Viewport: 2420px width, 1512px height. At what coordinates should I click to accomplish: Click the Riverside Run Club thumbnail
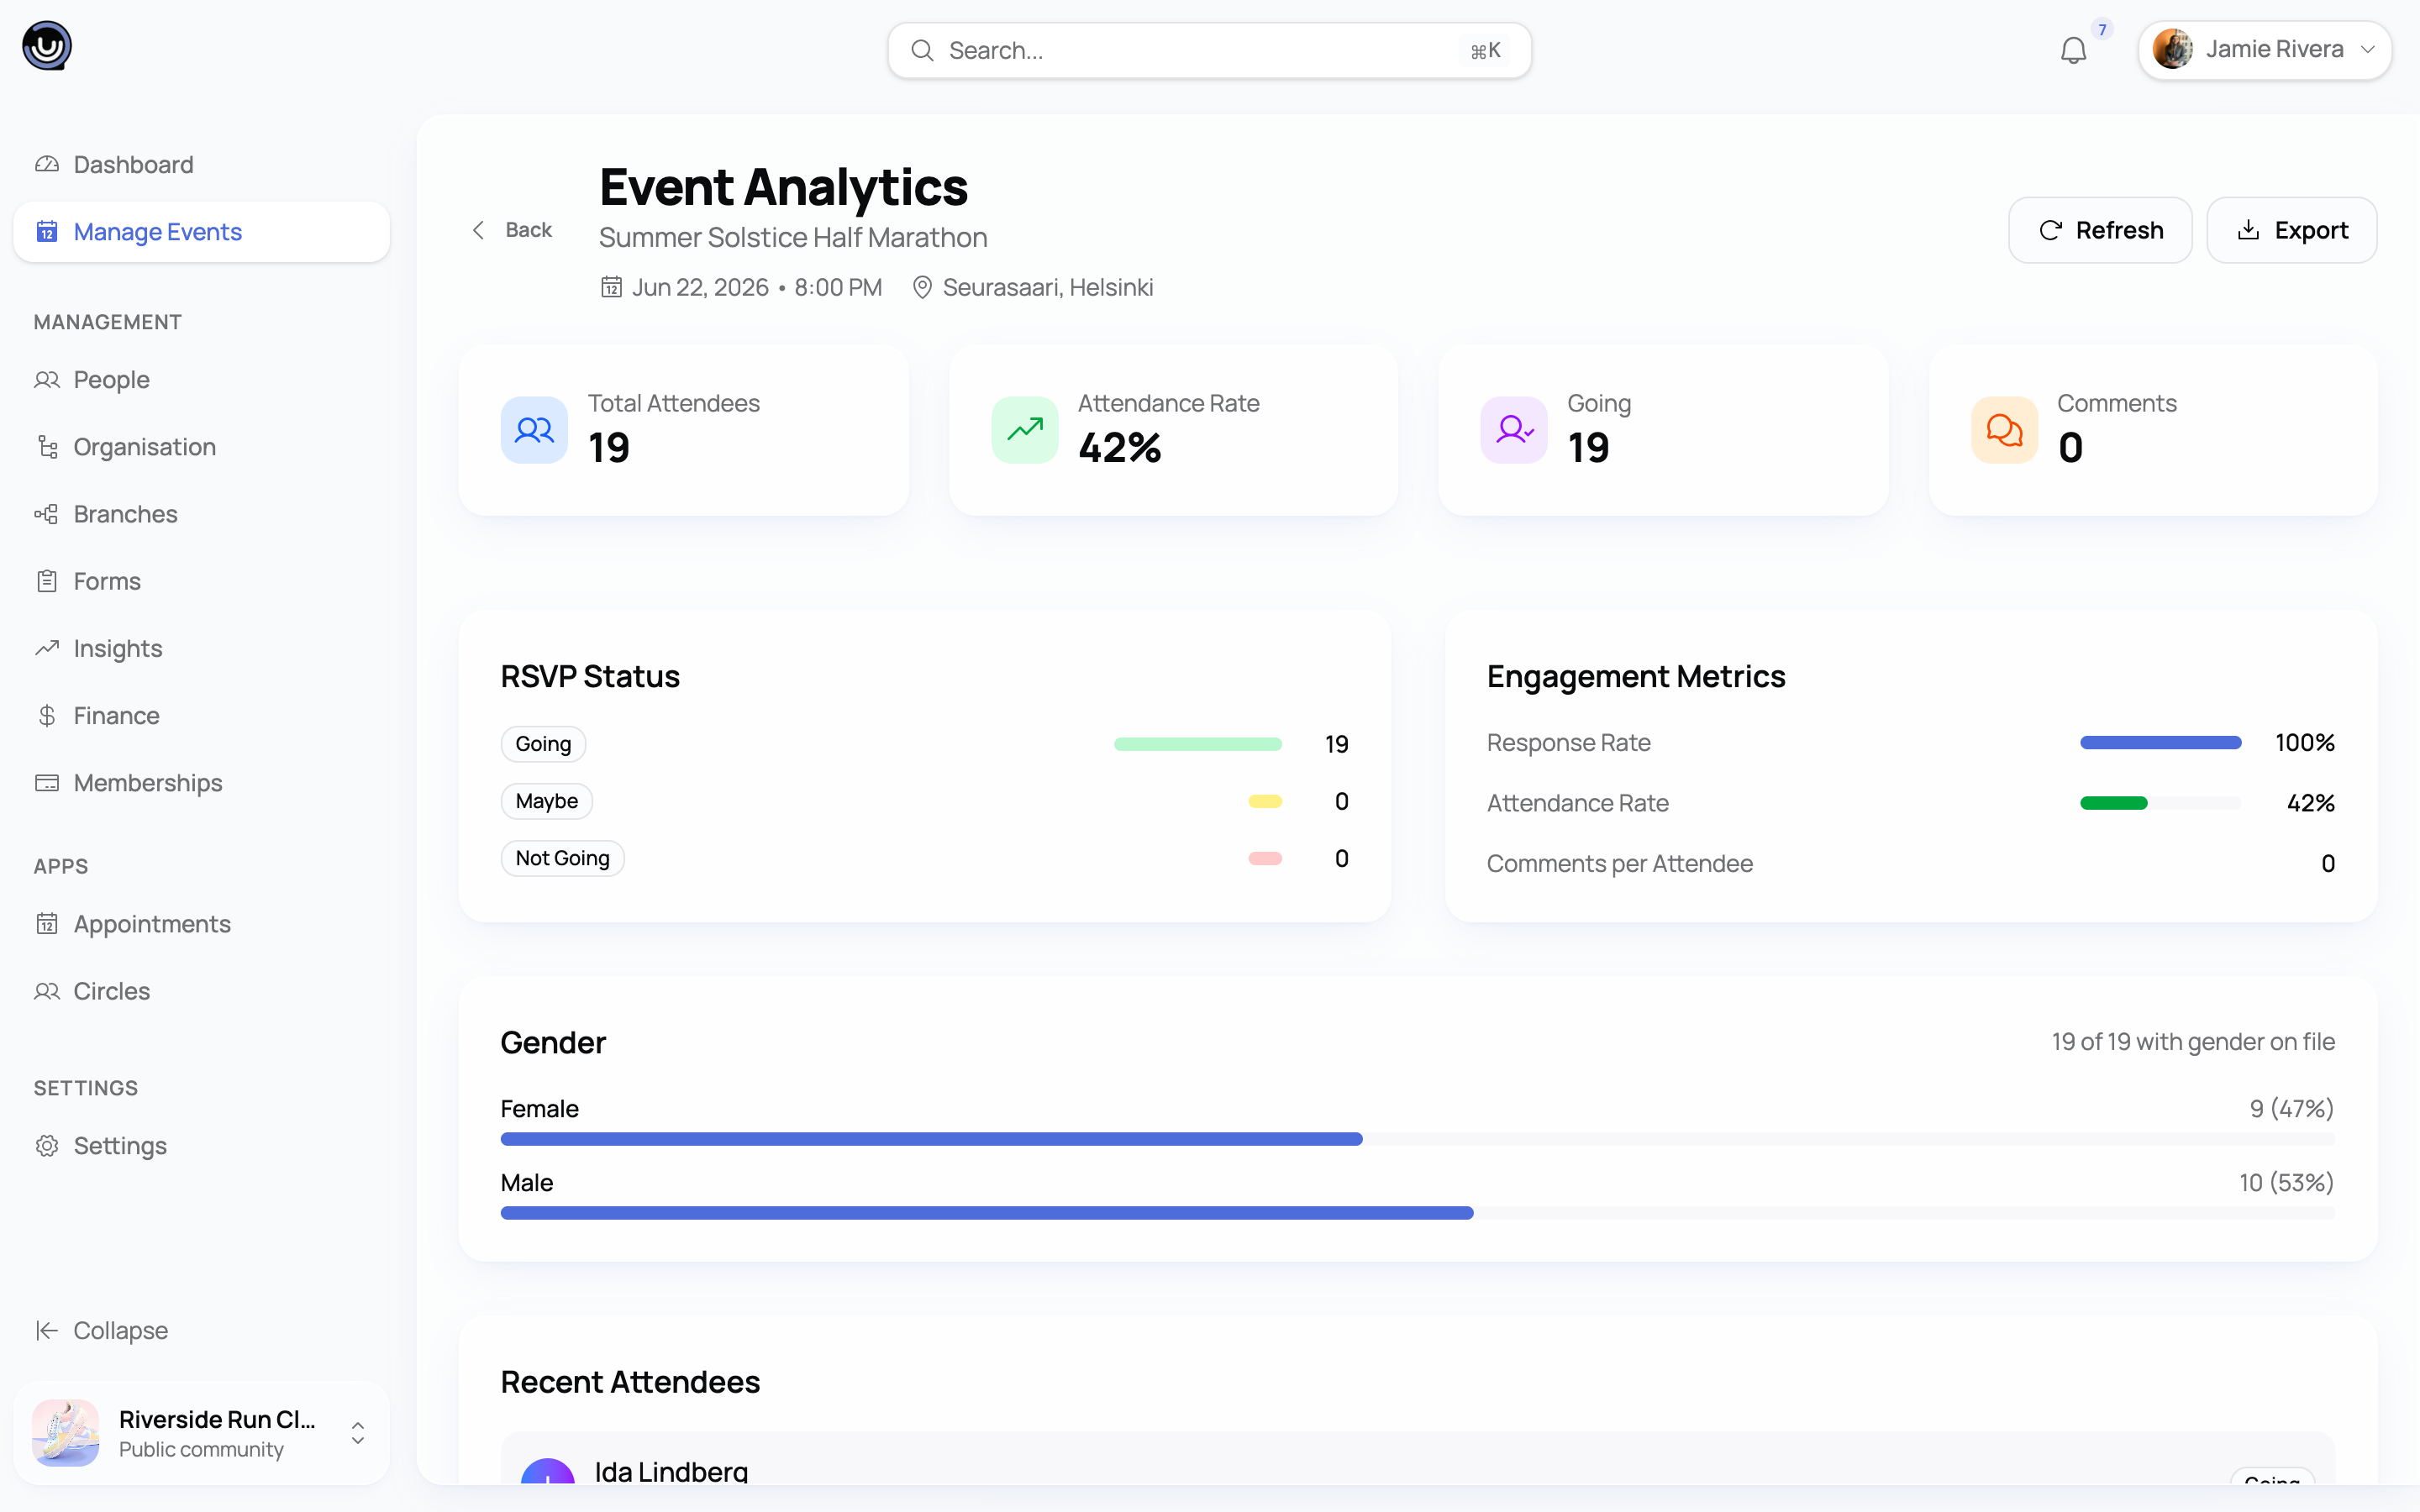coord(66,1433)
